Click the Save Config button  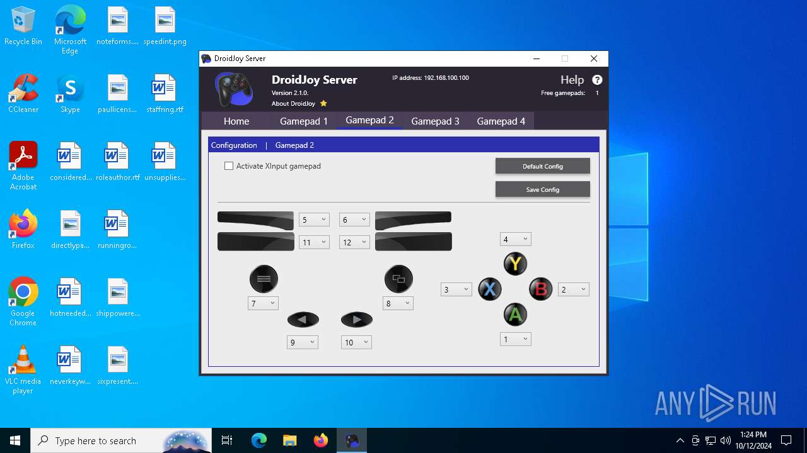click(x=543, y=189)
